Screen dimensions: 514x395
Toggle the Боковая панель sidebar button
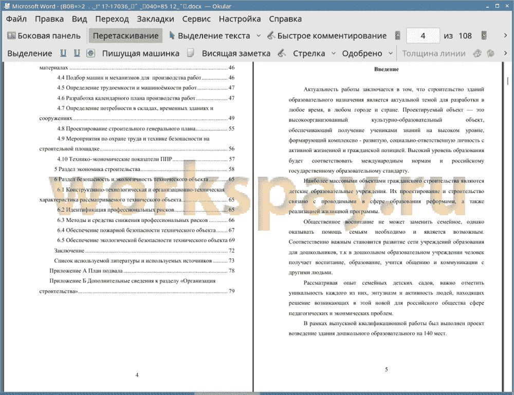(x=44, y=36)
